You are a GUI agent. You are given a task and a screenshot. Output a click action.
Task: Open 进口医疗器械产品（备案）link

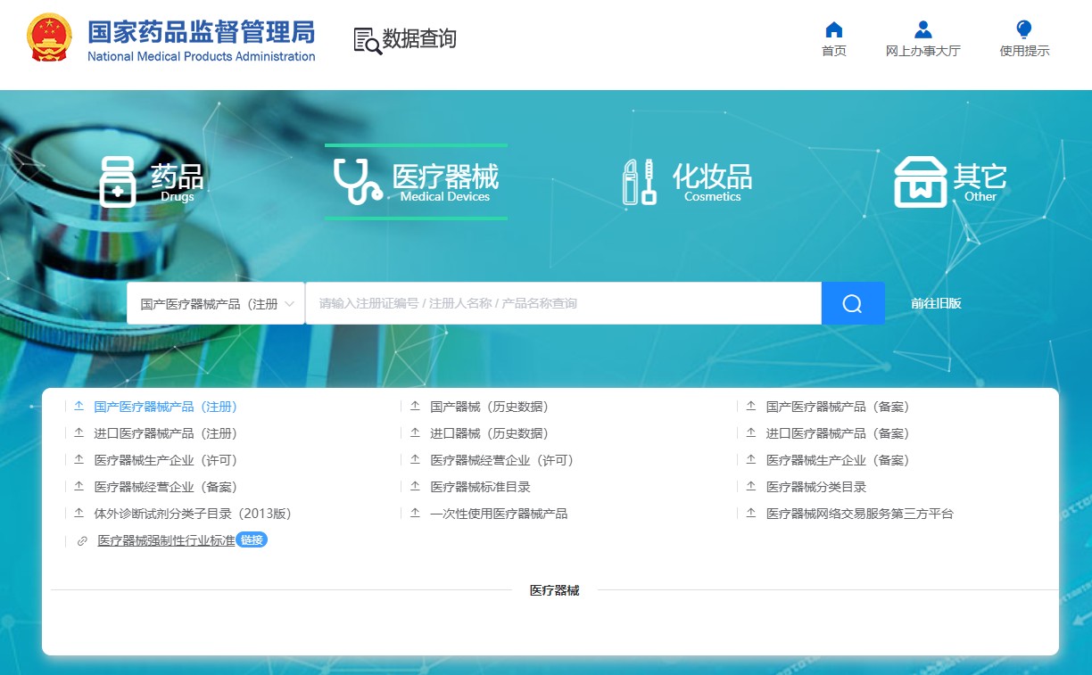[x=838, y=433]
